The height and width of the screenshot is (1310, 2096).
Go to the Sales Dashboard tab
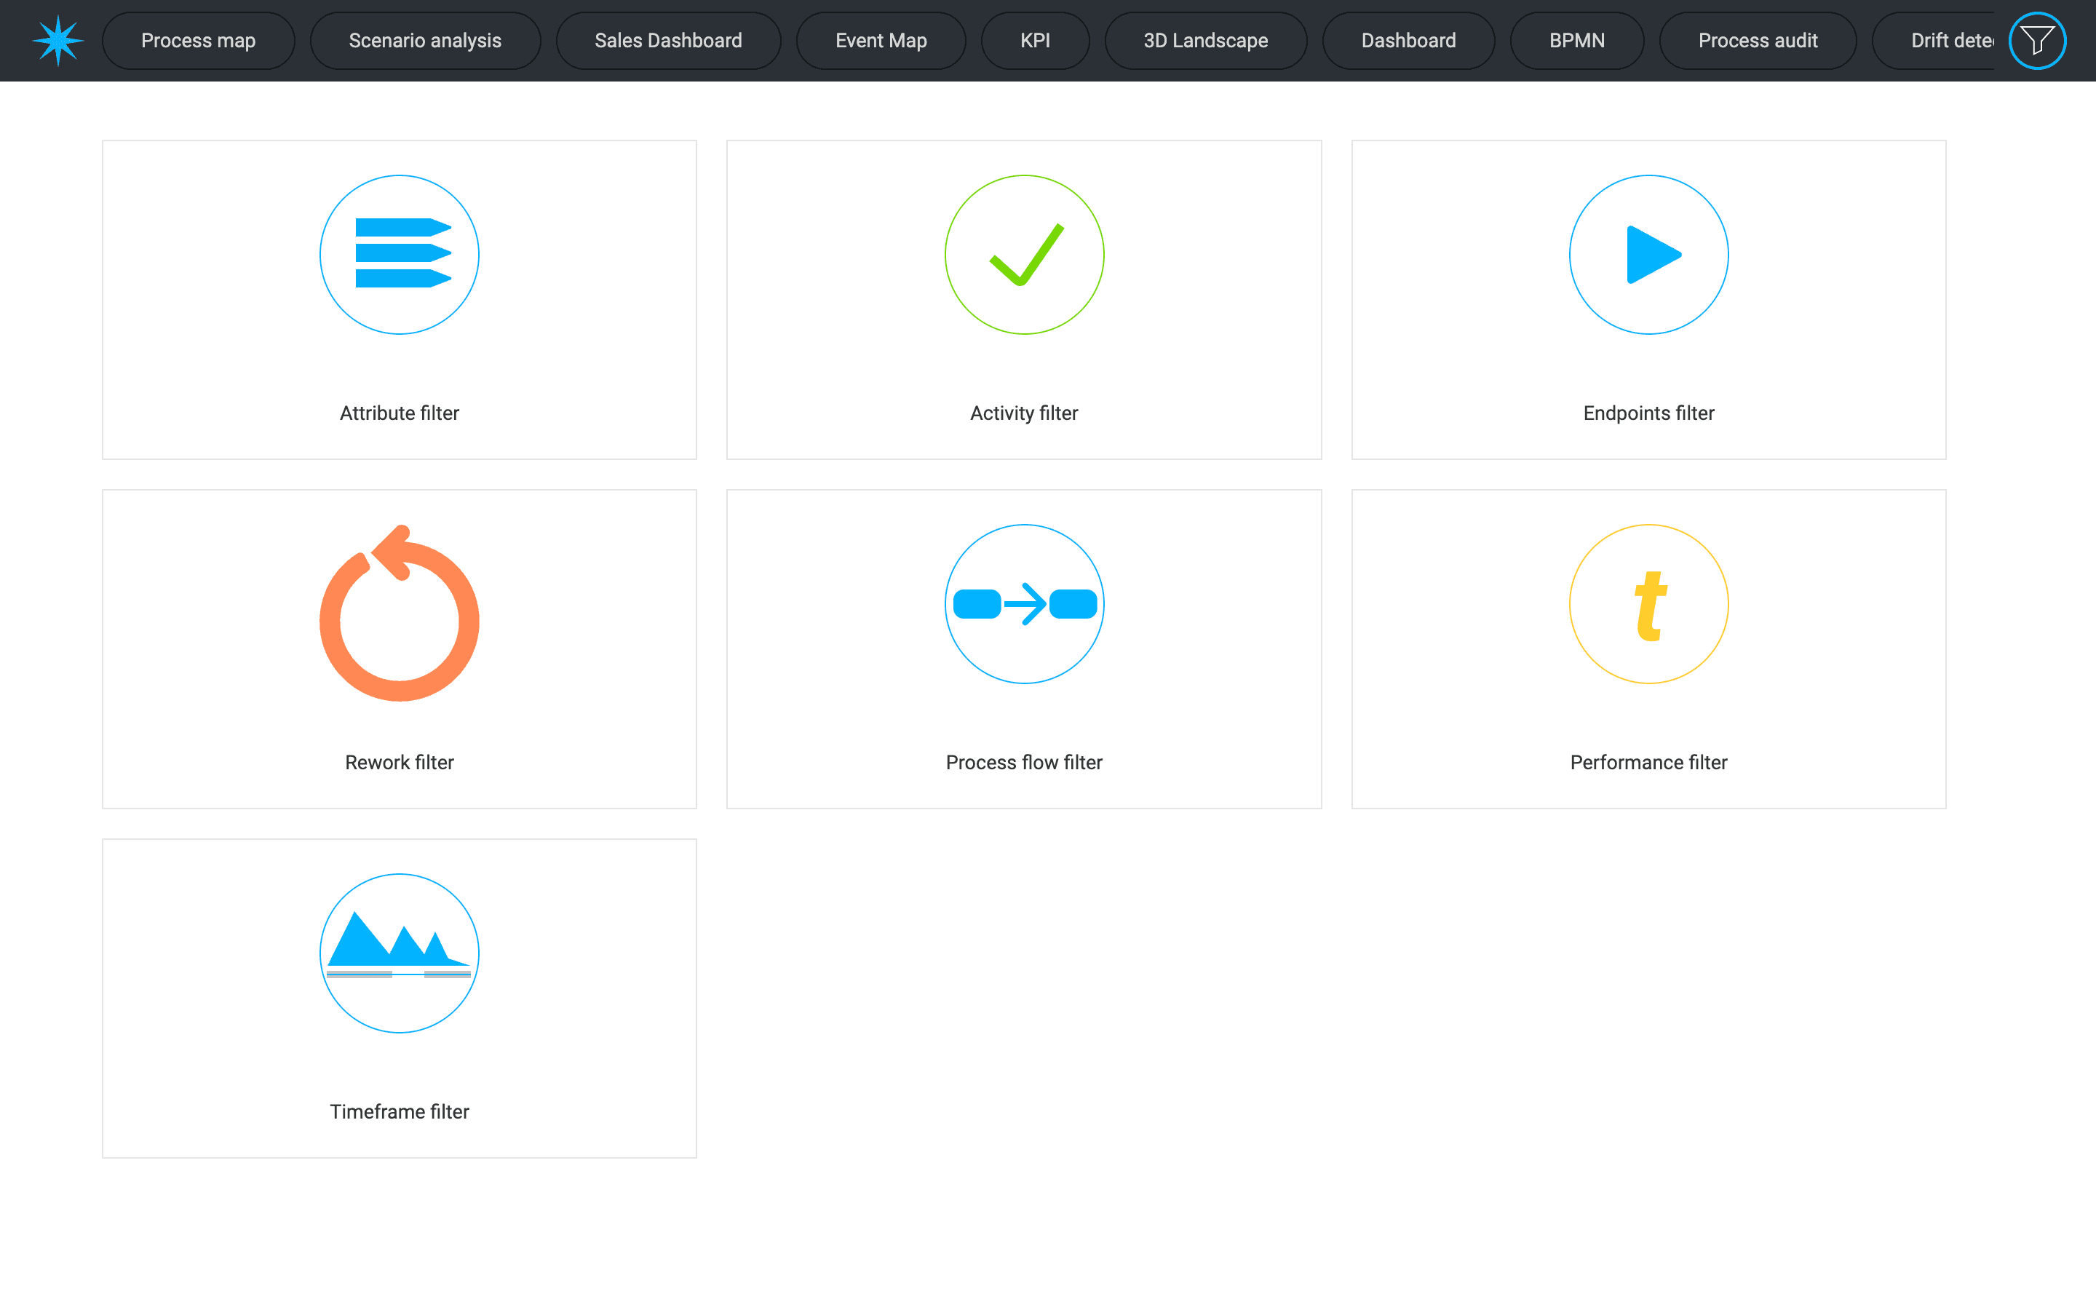point(668,41)
